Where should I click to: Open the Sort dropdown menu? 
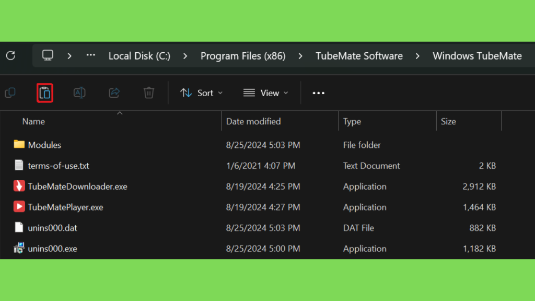(201, 93)
